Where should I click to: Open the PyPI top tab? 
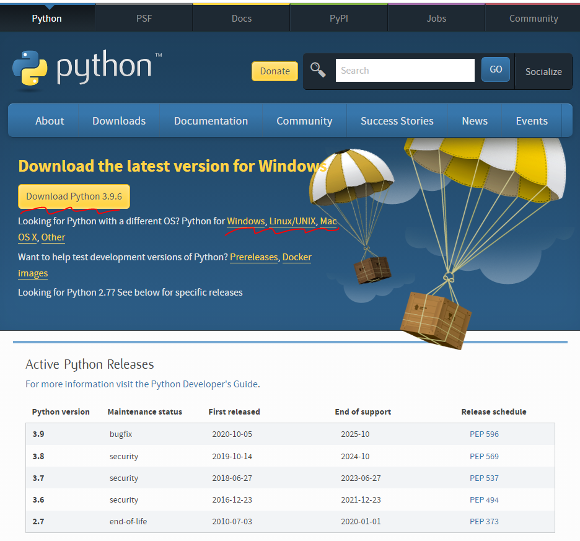click(x=339, y=19)
